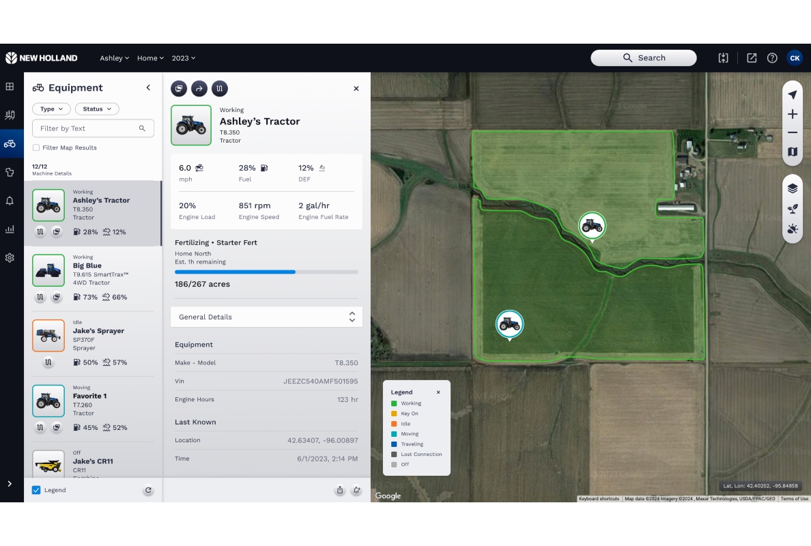811x546 pixels.
Task: Open the analytics chart icon in sidebar
Action: click(10, 229)
